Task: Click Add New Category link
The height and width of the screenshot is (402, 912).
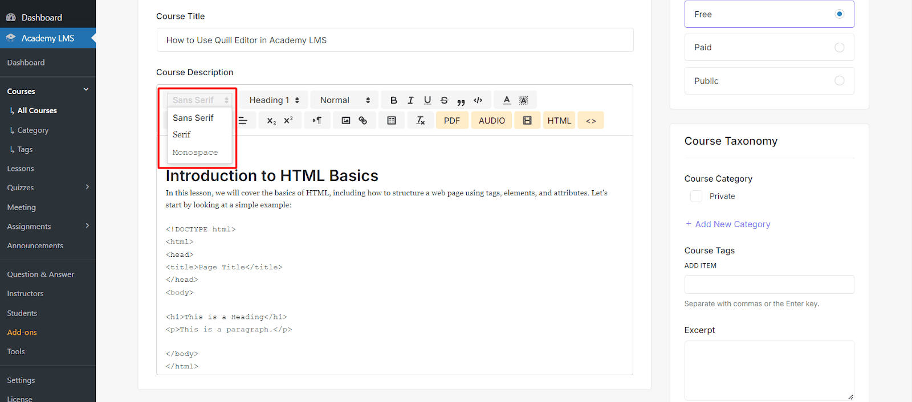Action: coord(732,224)
